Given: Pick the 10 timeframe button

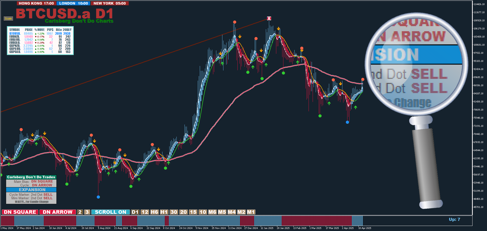Looking at the screenshot, I should (203, 212).
